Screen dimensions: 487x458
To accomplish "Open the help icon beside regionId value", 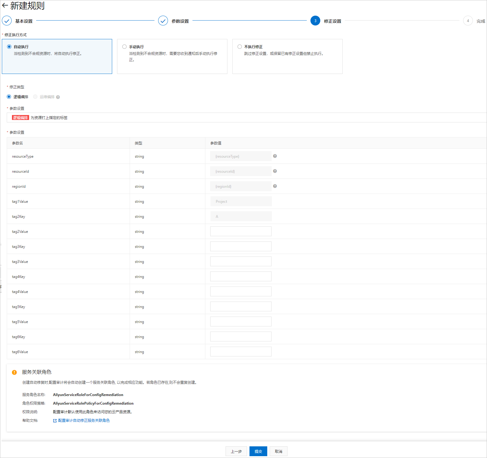I will pyautogui.click(x=275, y=186).
